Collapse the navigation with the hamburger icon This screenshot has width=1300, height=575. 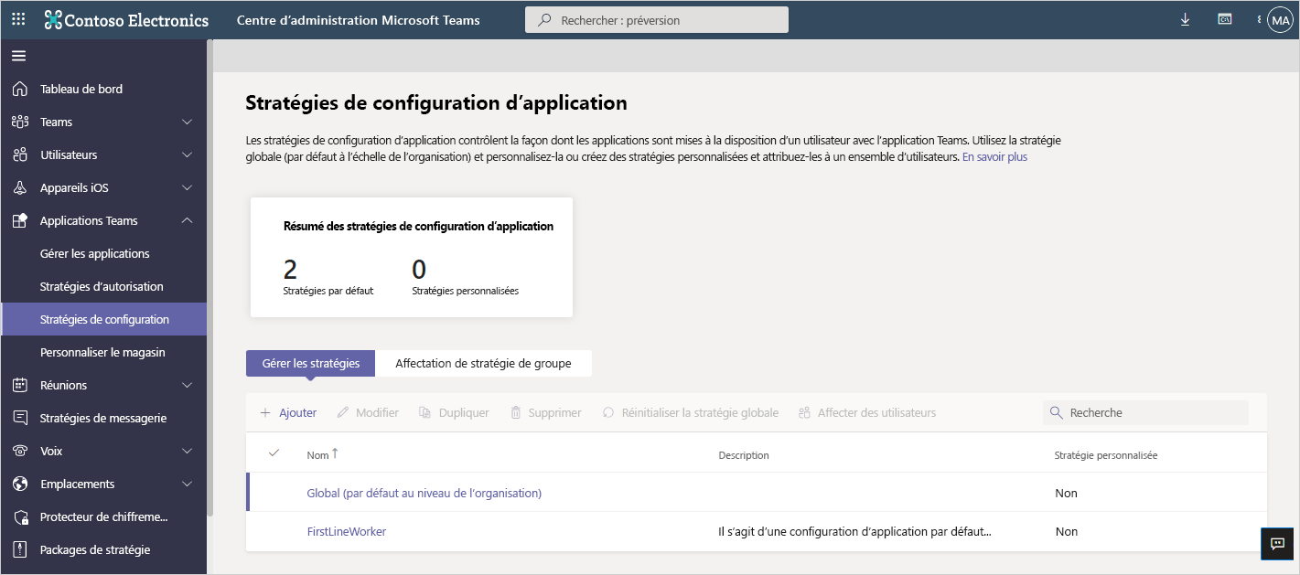(18, 57)
